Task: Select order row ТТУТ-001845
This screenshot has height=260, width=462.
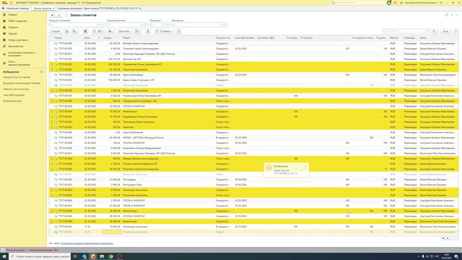Action: [253, 138]
